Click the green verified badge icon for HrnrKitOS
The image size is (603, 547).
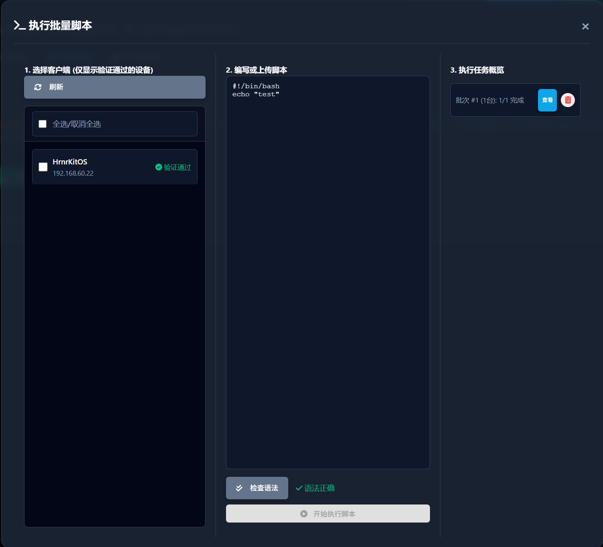click(x=159, y=167)
